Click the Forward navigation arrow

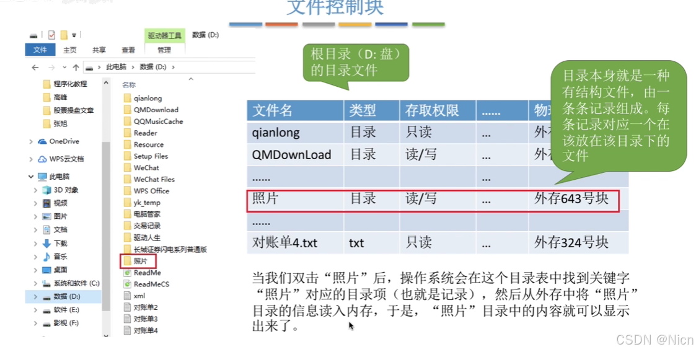[x=51, y=68]
